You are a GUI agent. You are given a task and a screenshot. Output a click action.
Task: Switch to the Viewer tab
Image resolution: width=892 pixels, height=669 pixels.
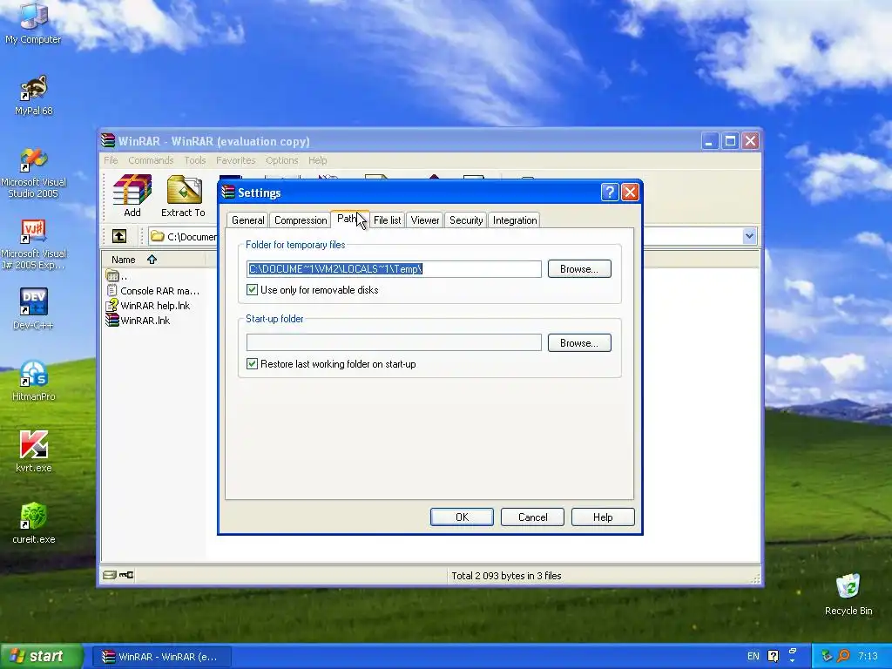point(425,220)
